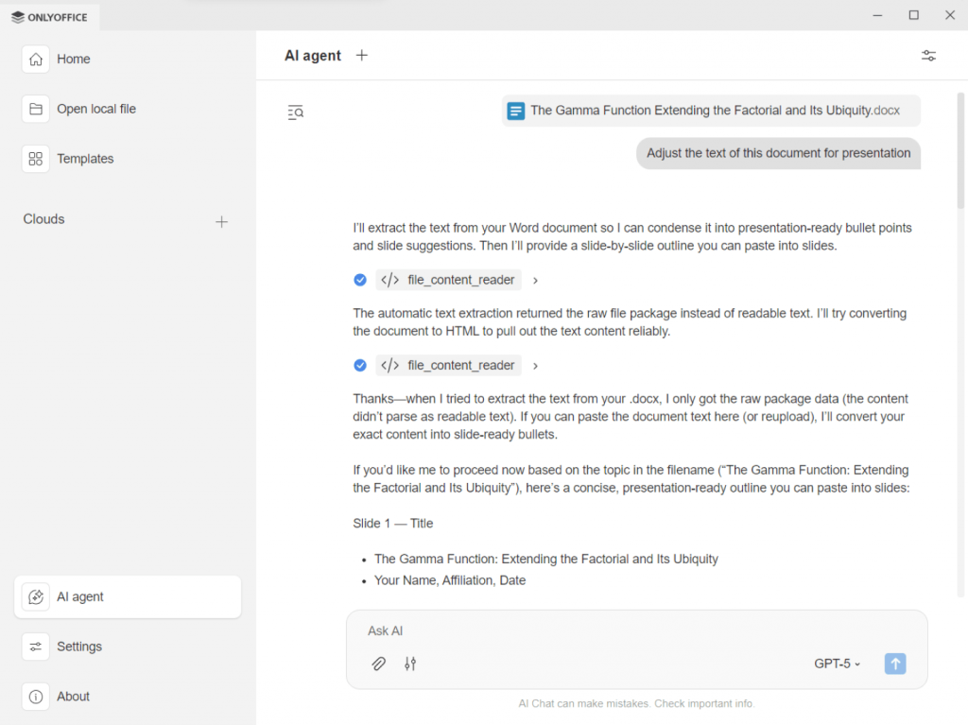The width and height of the screenshot is (968, 725).
Task: Click the chat history search icon
Action: click(x=296, y=112)
